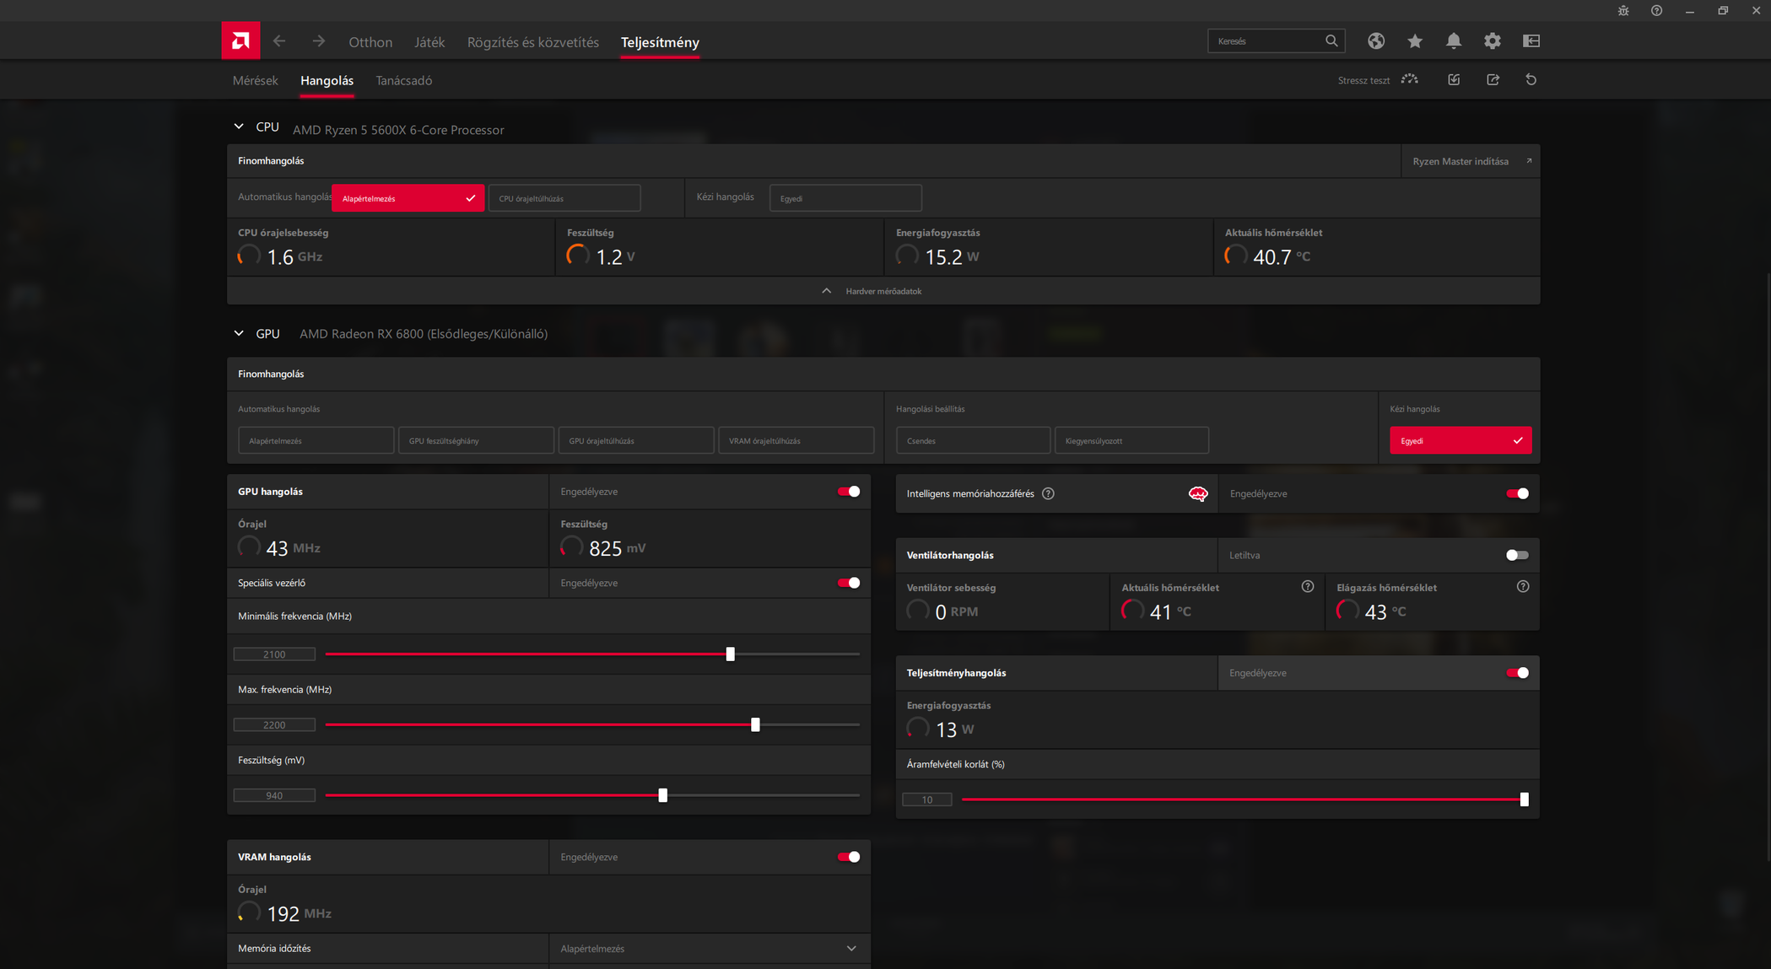Select VRAM órajeltúlhúzás preset
The height and width of the screenshot is (969, 1771).
tap(796, 440)
